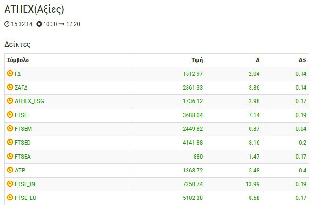
Task: Open the ΓΔ index link
Action: click(x=18, y=74)
